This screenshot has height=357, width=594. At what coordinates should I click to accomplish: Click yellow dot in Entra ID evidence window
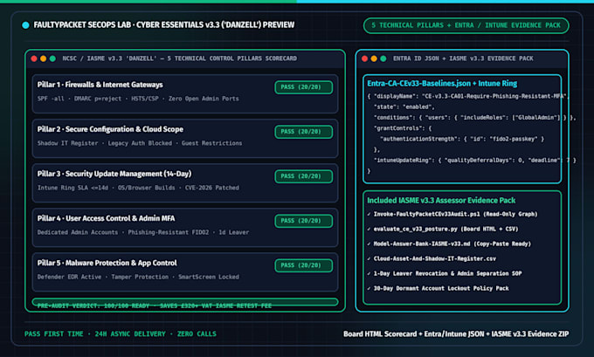click(x=374, y=58)
